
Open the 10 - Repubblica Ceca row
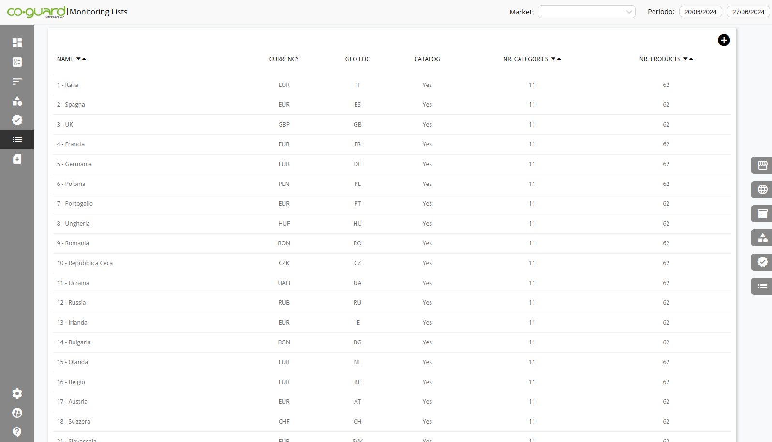pyautogui.click(x=85, y=263)
